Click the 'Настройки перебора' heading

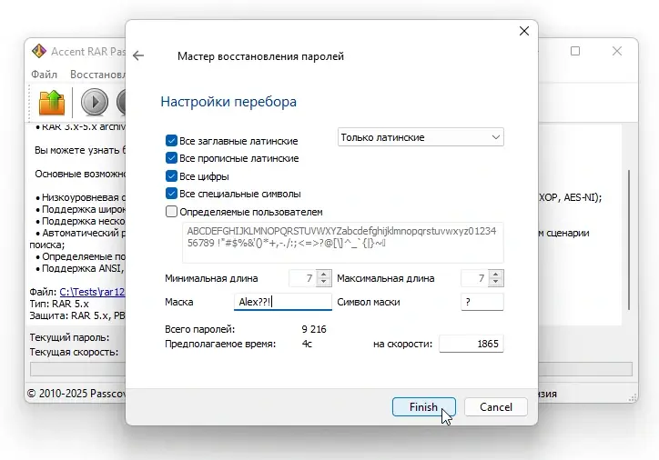click(x=228, y=102)
